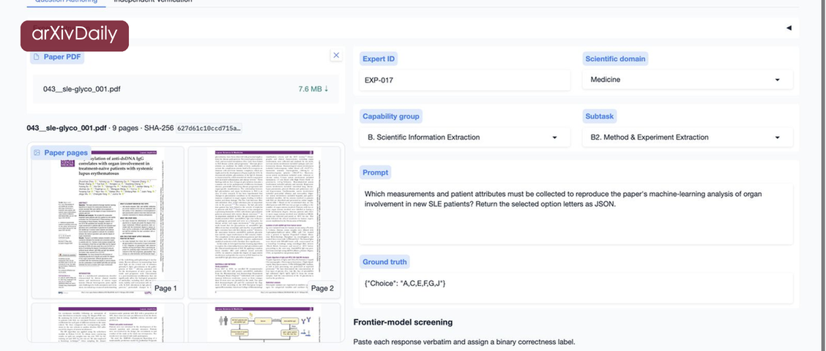This screenshot has width=826, height=351.
Task: Switch to the Independent verification tab
Action: click(x=153, y=1)
